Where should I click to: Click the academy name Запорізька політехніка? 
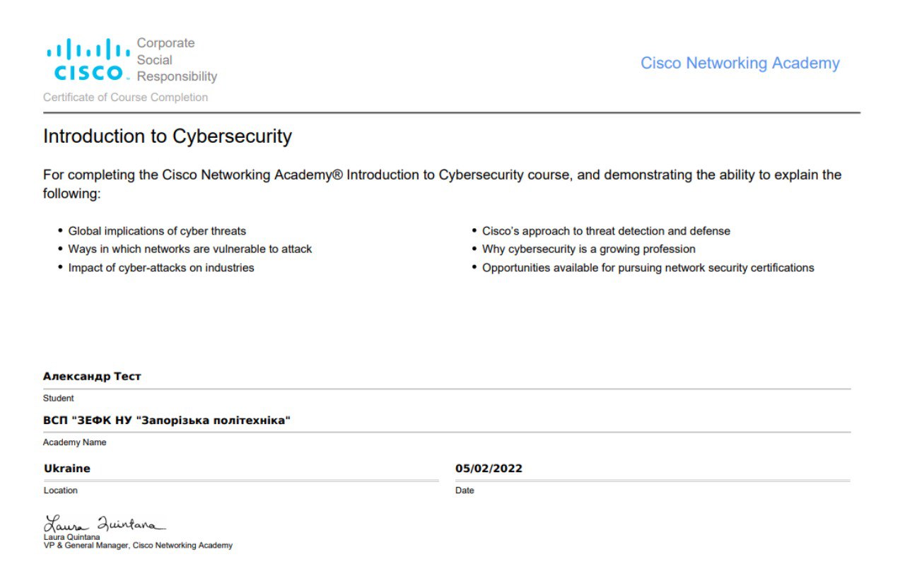tap(167, 421)
